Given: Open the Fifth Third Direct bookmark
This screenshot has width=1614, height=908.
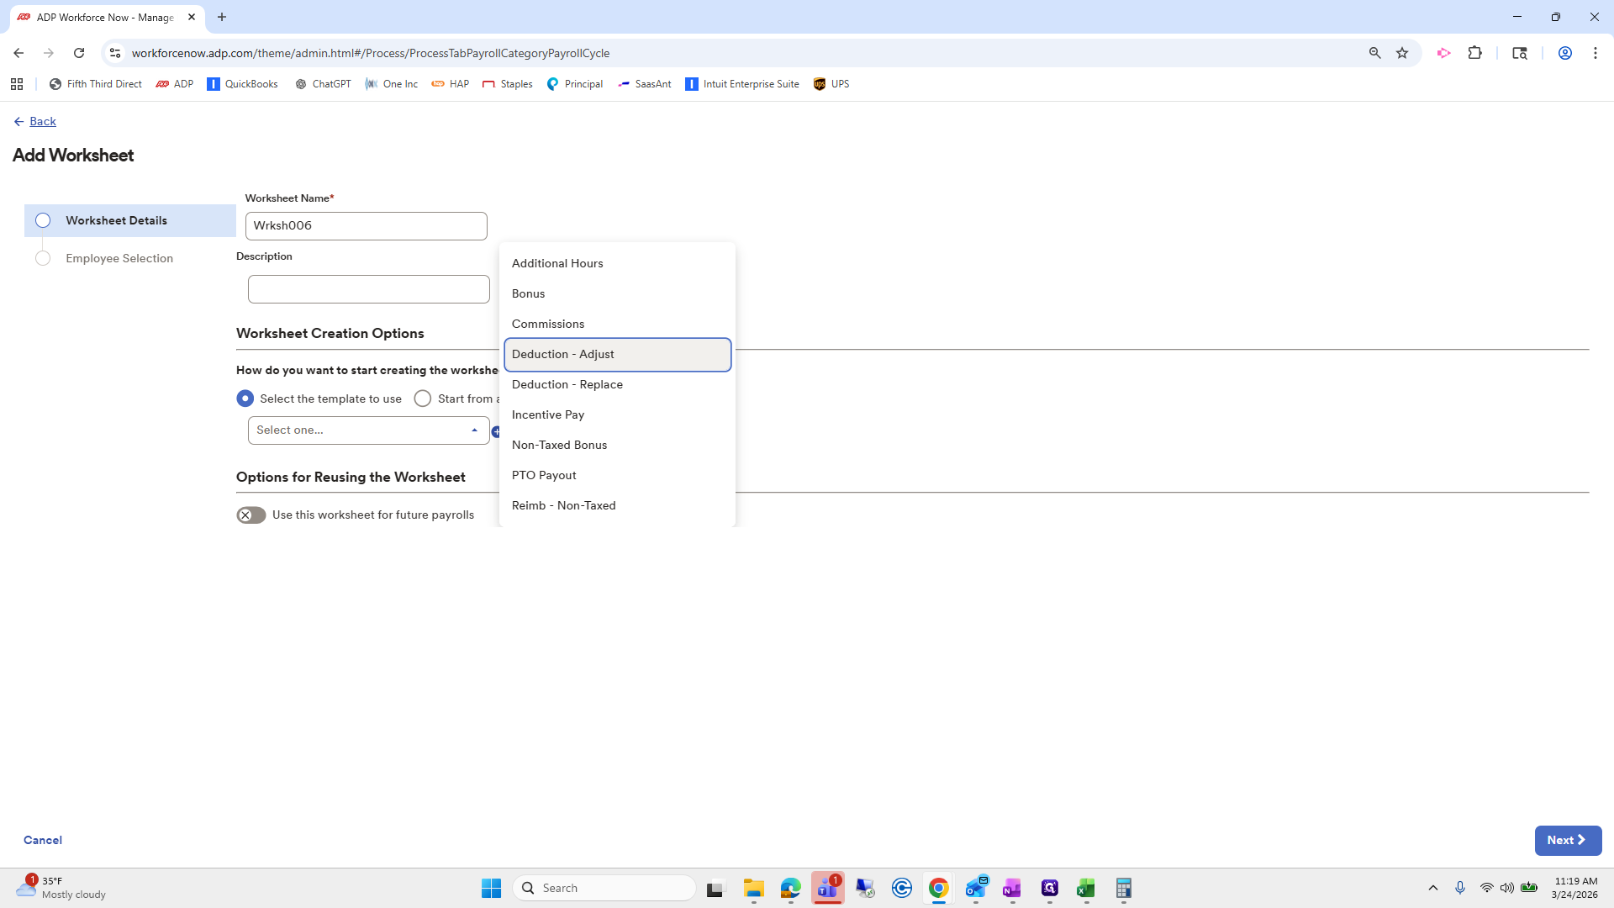Looking at the screenshot, I should (95, 83).
